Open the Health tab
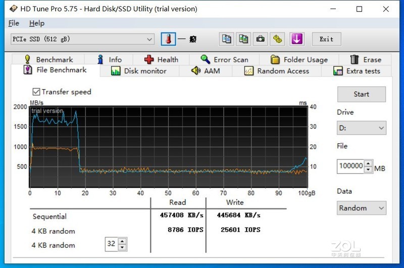404x268 pixels. point(161,60)
